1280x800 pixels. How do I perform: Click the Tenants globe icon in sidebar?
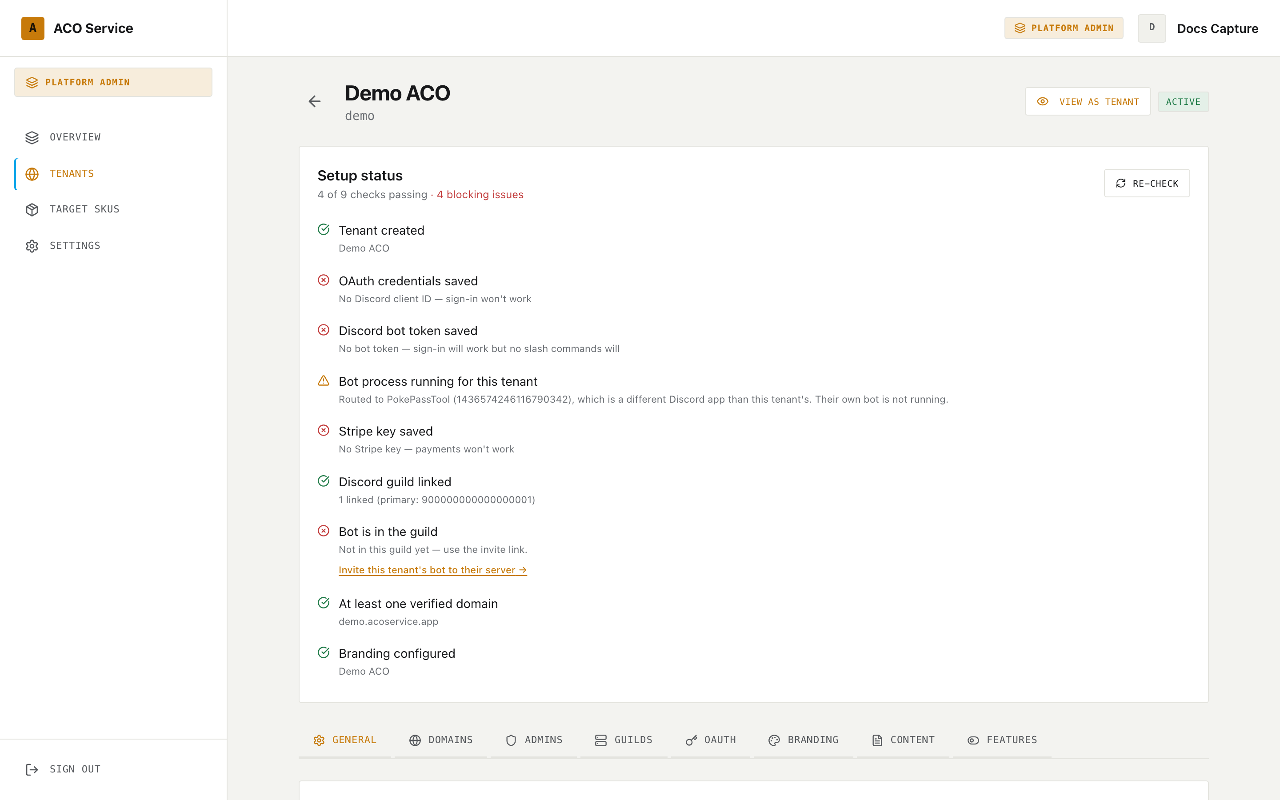pyautogui.click(x=32, y=174)
